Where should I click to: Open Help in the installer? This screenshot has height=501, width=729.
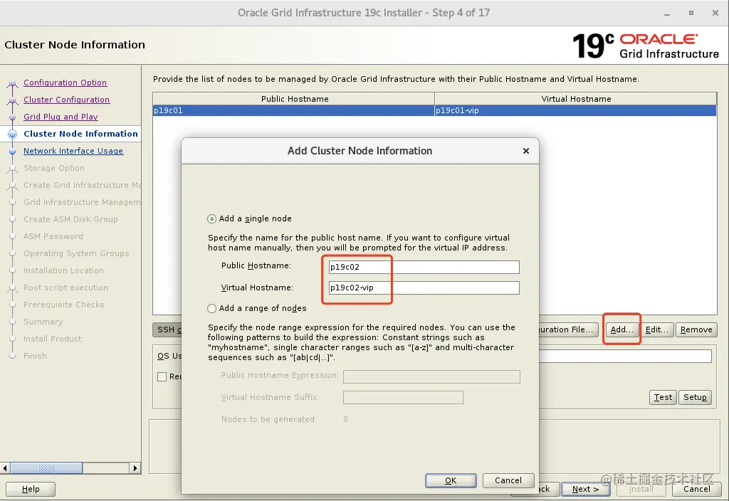point(31,489)
